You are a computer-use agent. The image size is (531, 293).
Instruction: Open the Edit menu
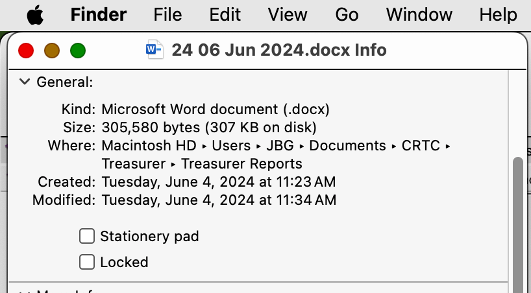[x=225, y=14]
